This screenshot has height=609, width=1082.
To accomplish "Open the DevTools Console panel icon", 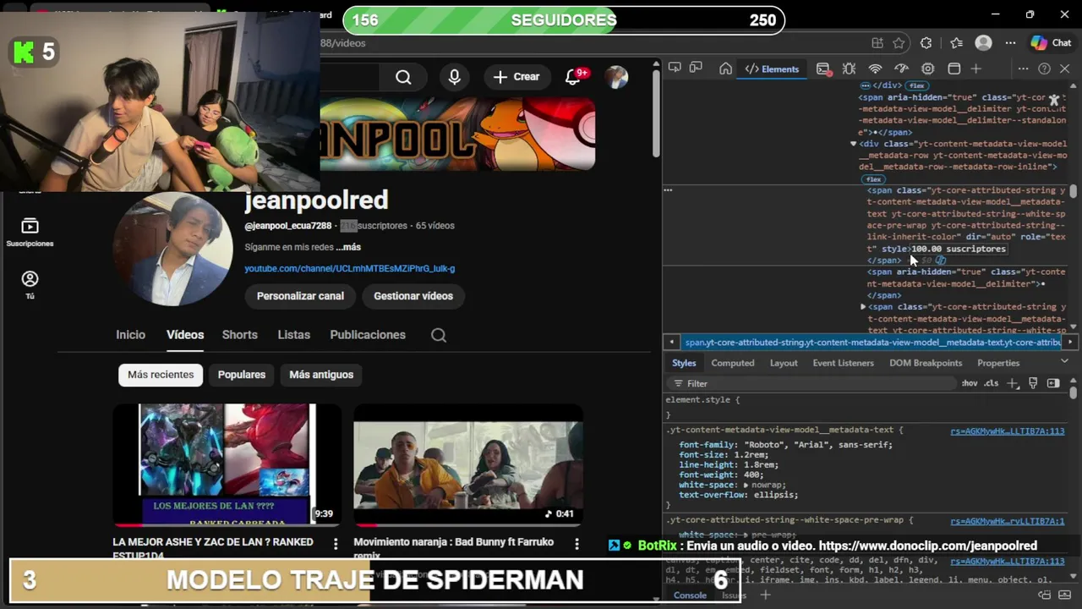I will 823,69.
